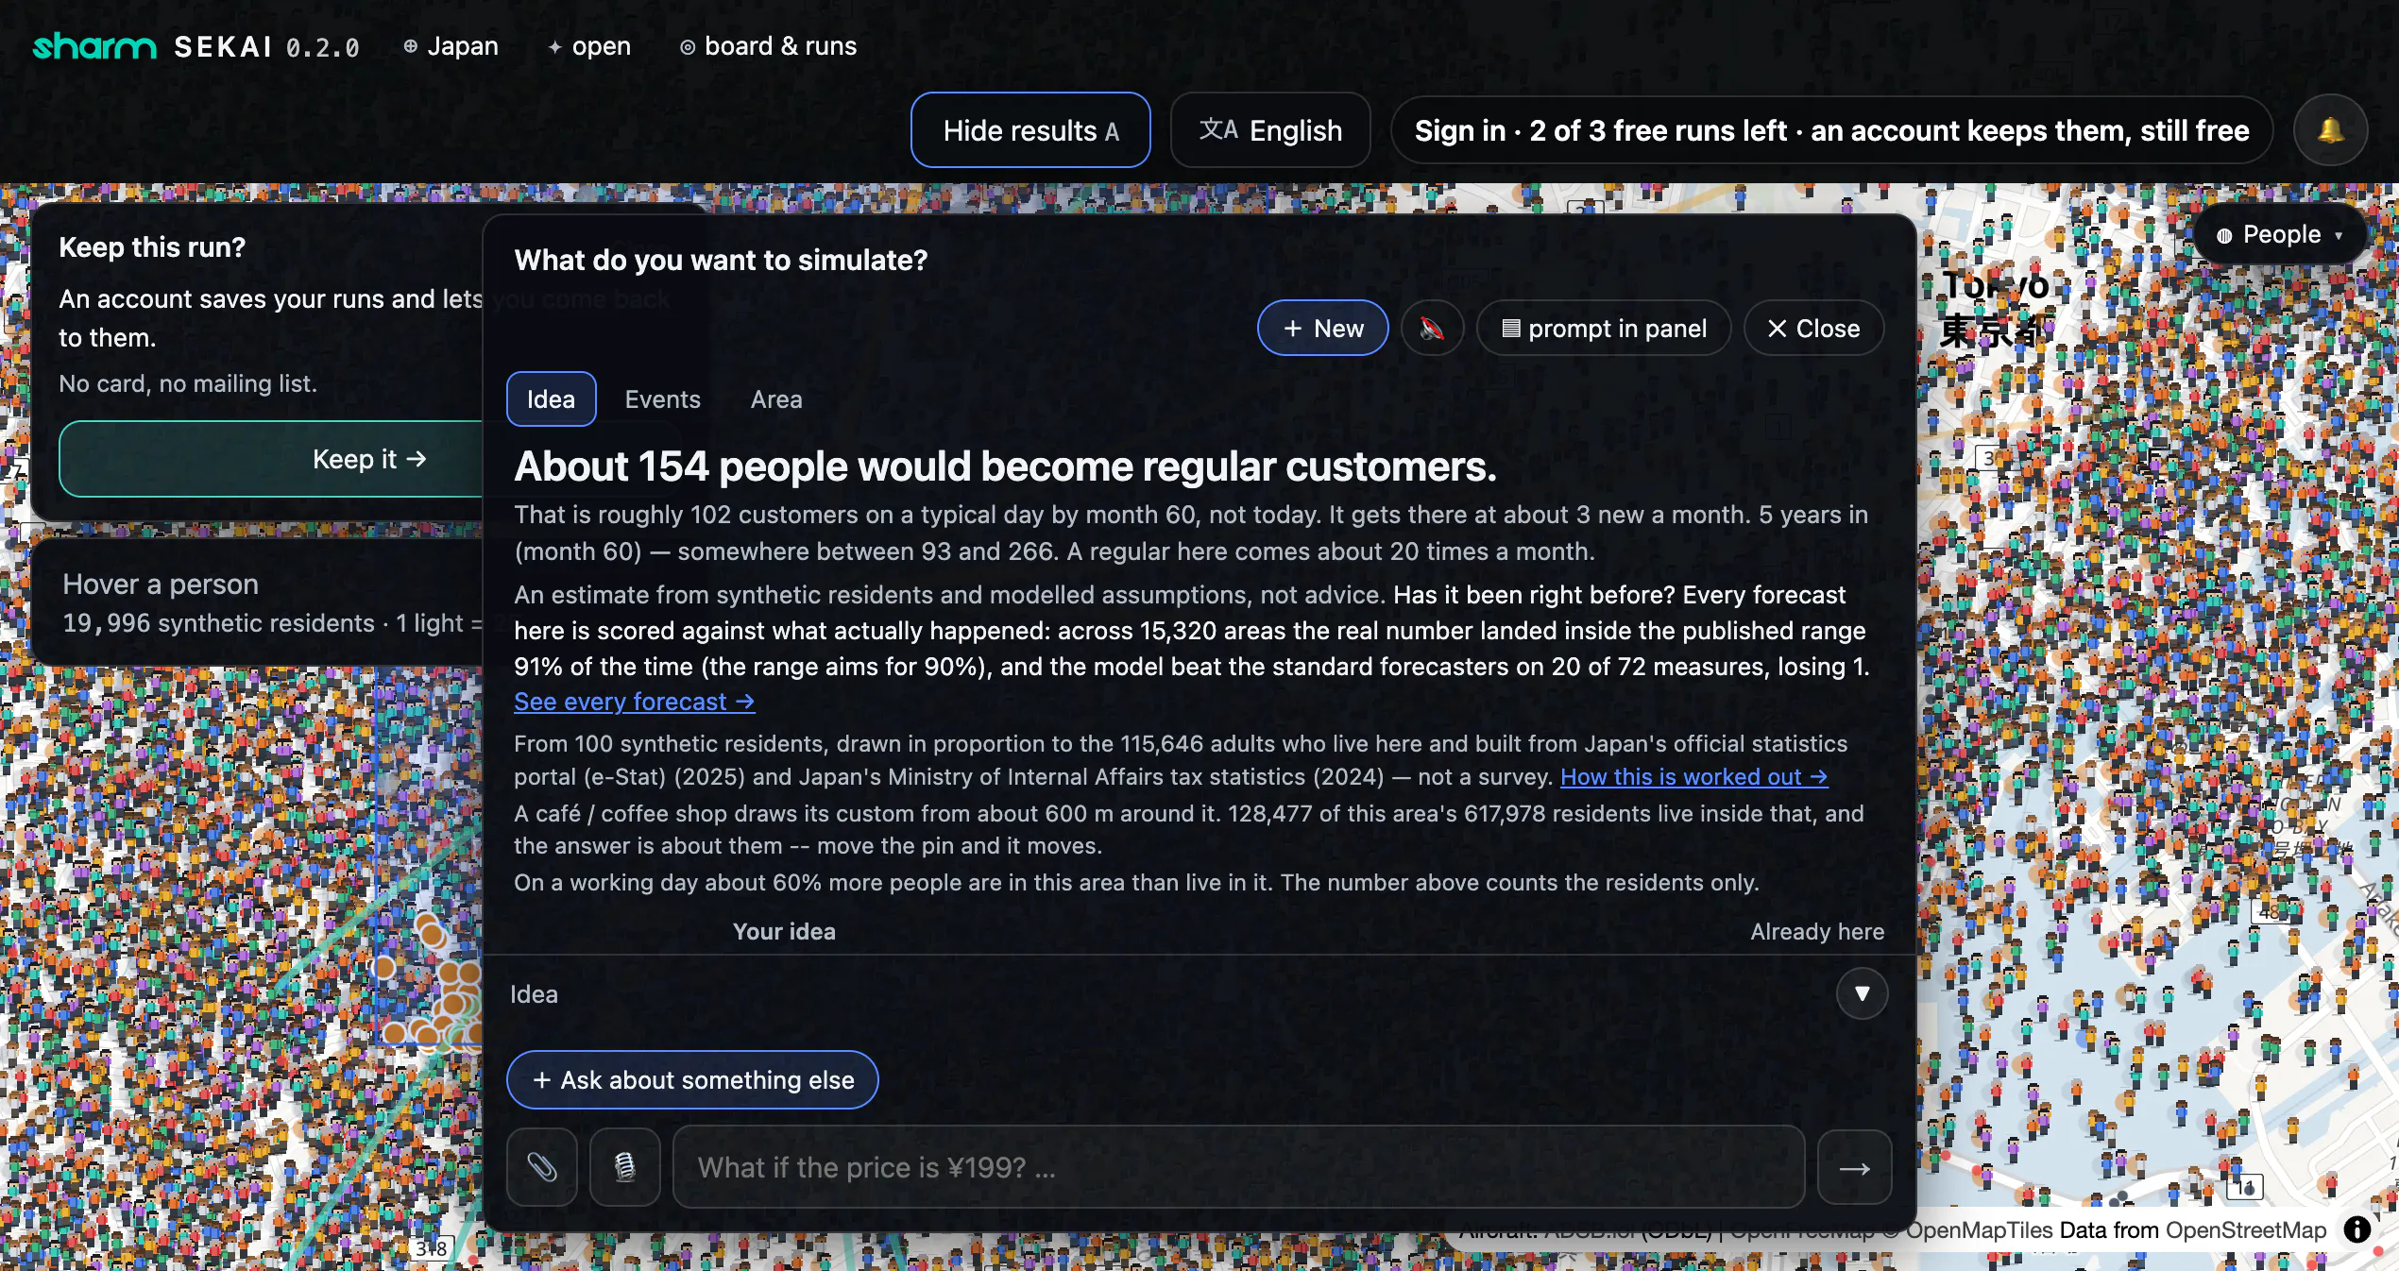Click the Sign in free runs banner

(x=1831, y=129)
